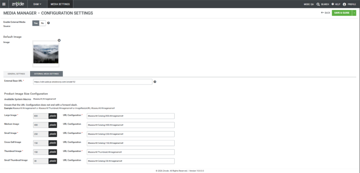Click the Help label in header
This screenshot has width=360, height=173.
pos(338,4)
